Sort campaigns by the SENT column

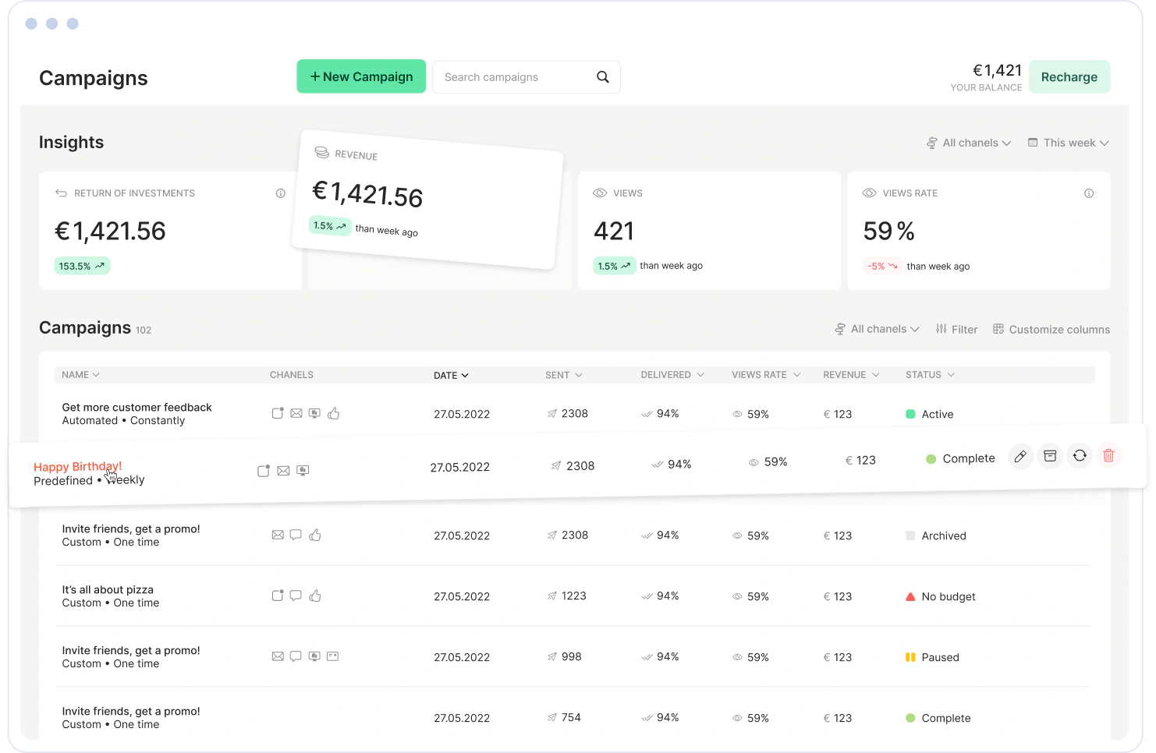click(x=564, y=375)
